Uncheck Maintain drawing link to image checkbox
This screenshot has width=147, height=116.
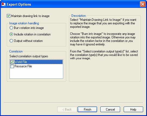[x=8, y=16]
